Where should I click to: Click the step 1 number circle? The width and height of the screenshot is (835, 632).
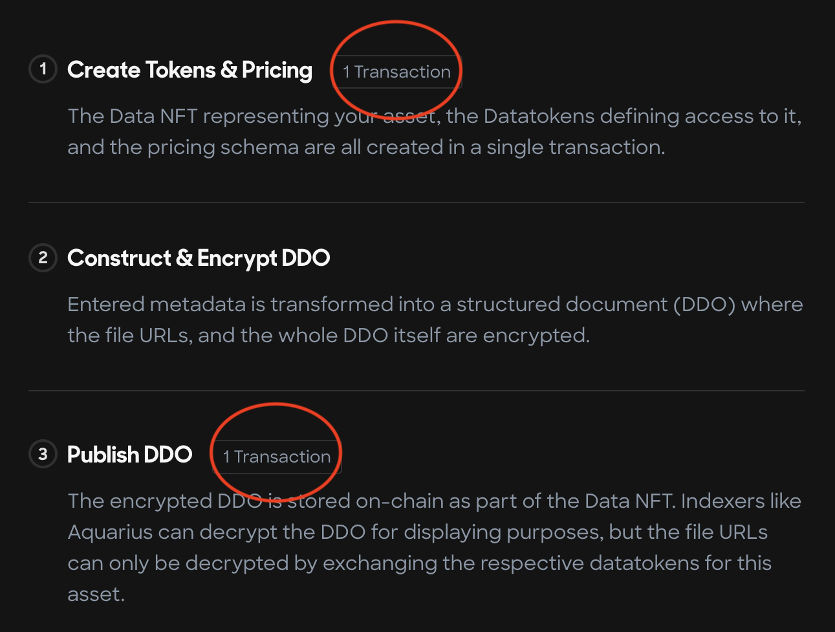pos(43,69)
